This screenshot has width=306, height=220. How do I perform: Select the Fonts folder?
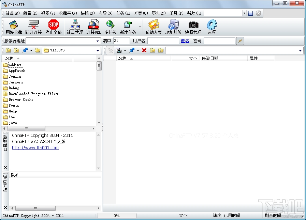coord(11,106)
